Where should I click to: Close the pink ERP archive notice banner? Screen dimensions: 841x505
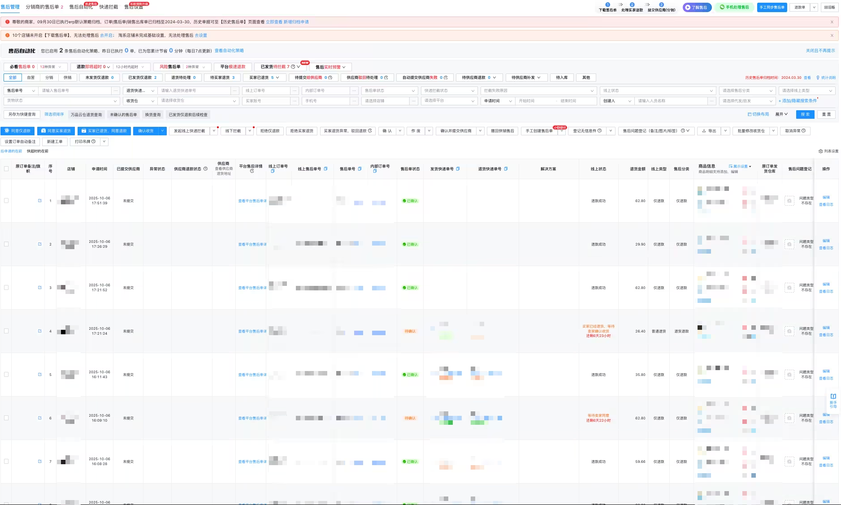tap(832, 22)
